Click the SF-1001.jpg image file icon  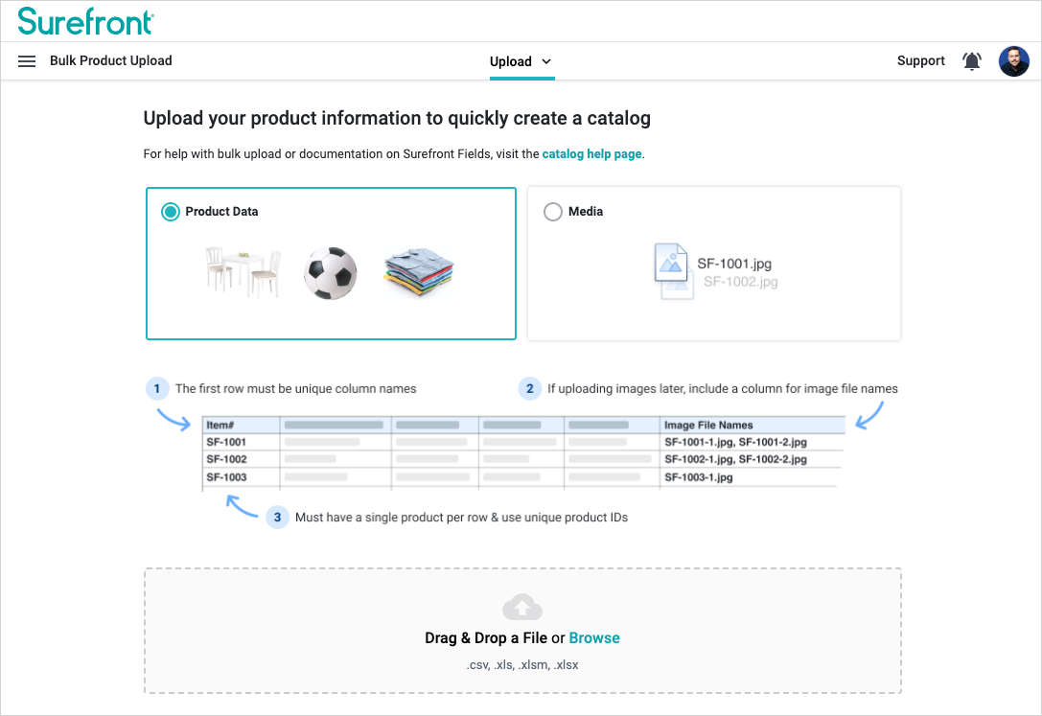pos(672,265)
